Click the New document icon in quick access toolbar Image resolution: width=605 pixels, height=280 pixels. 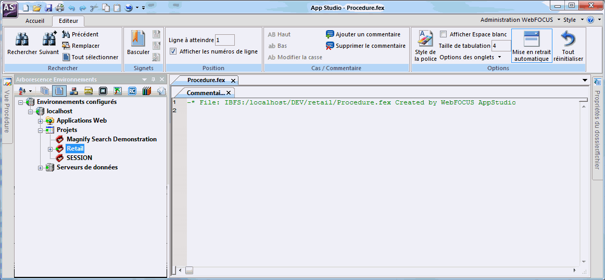pyautogui.click(x=26, y=7)
